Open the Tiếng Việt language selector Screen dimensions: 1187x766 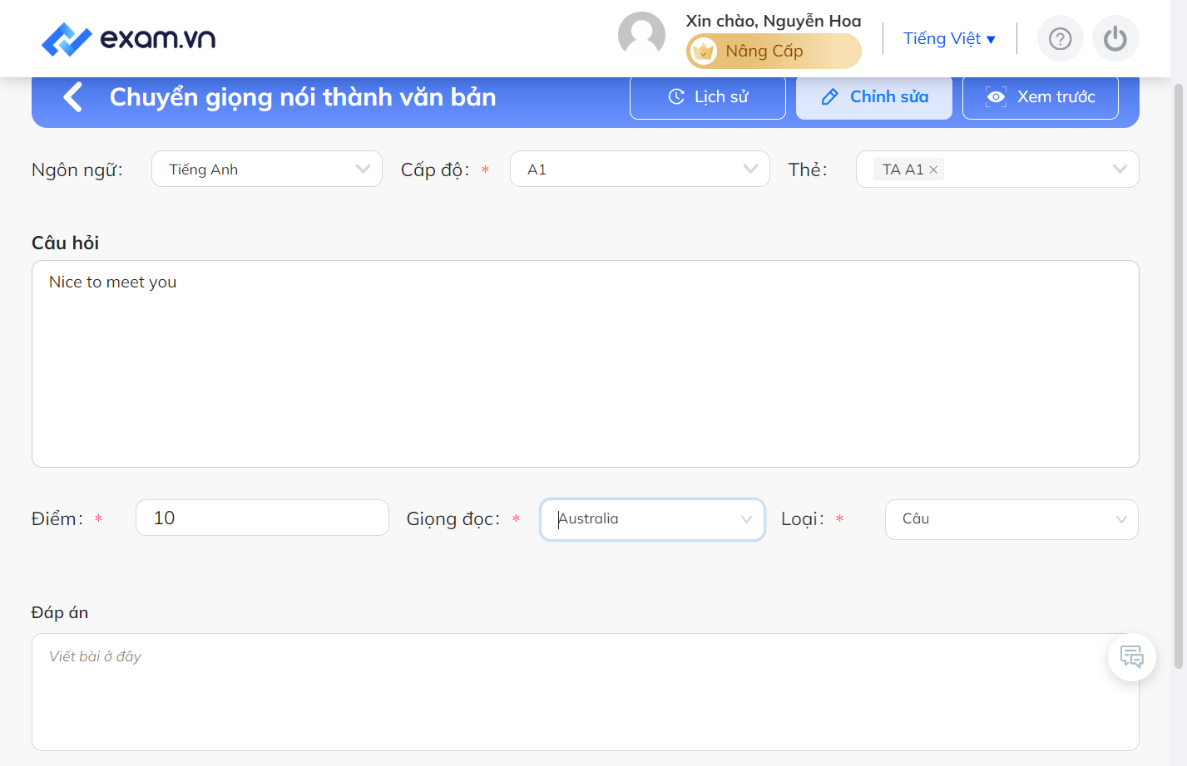click(x=949, y=39)
